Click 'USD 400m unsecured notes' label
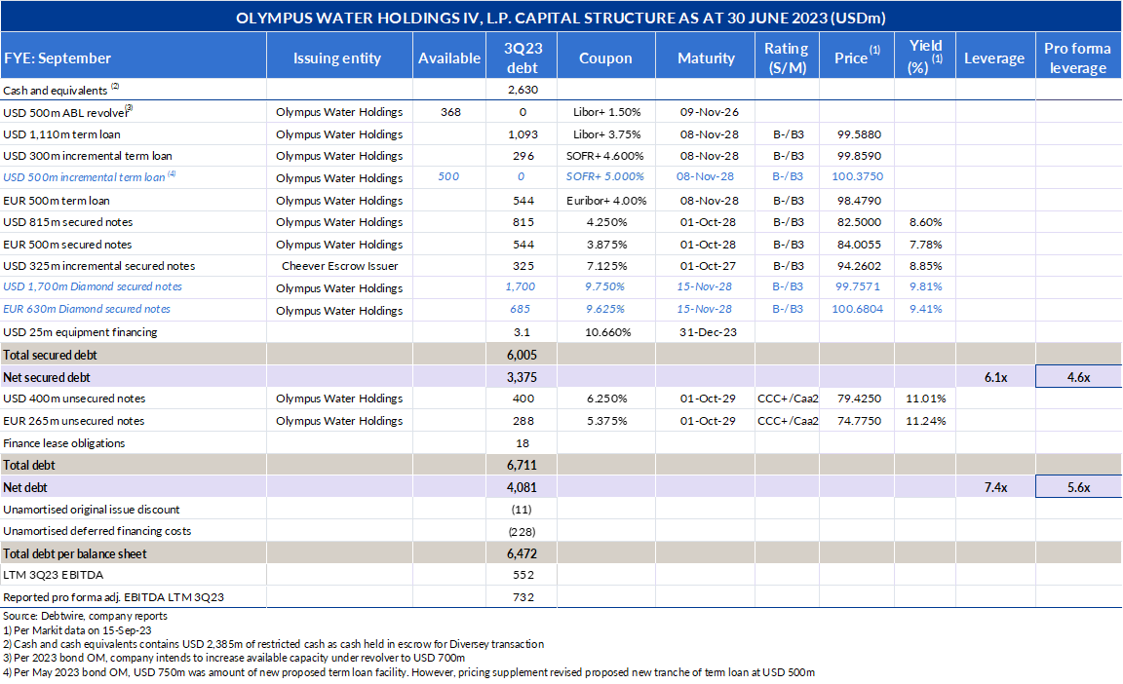Image resolution: width=1123 pixels, height=684 pixels. [74, 399]
